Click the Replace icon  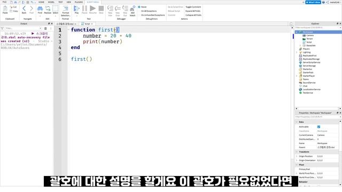pos(48,9)
